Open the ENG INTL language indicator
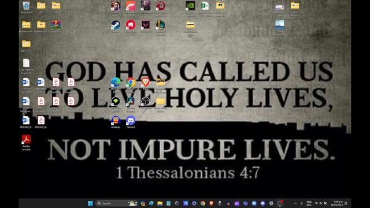370x208 pixels. 309,203
